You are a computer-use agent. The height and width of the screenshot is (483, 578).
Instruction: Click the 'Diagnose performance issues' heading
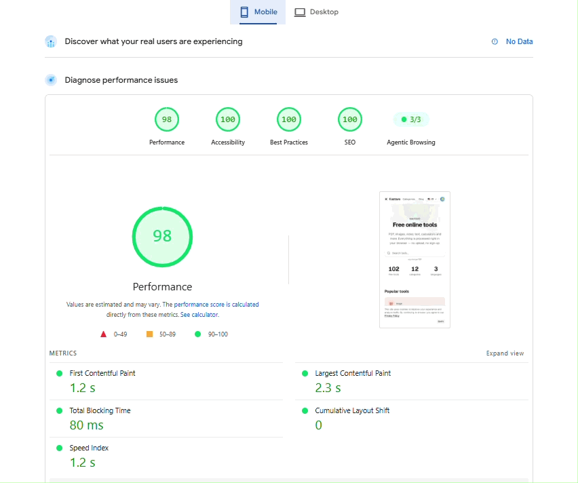click(121, 80)
